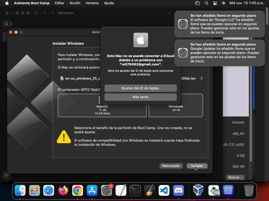Launch Siri from menu bar

tap(223, 3)
